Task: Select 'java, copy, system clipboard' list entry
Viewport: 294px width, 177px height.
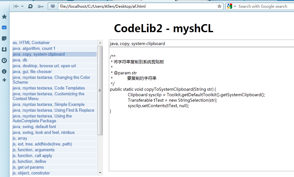Action: pyautogui.click(x=54, y=54)
